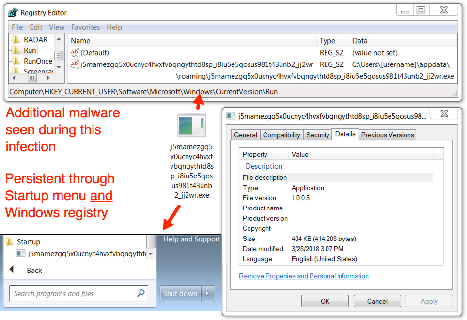Select the RunOnce key in registry tree

click(38, 61)
